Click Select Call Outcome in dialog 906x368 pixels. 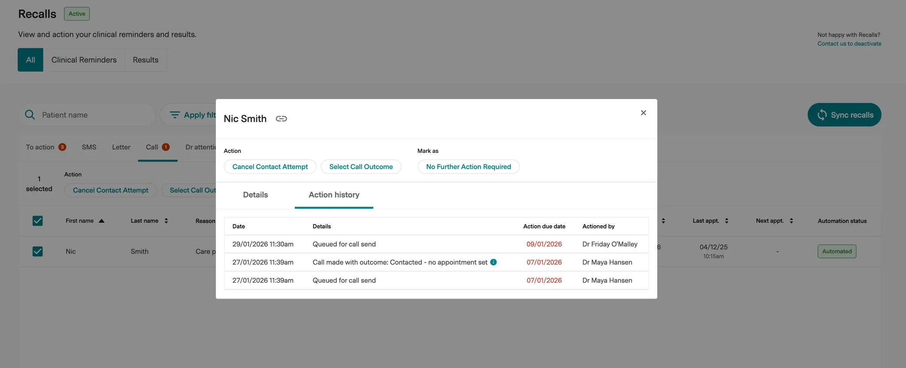[361, 167]
